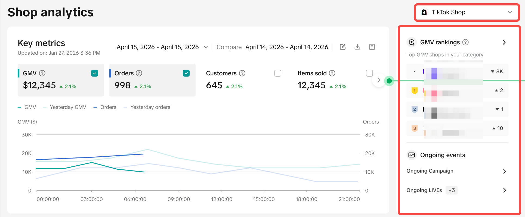Click the download data icon

coord(357,47)
